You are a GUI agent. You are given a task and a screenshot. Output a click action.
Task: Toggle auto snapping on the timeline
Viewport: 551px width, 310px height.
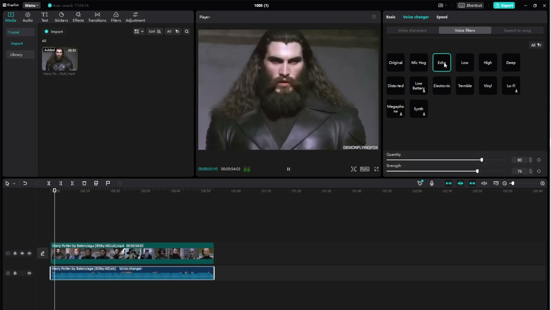point(460,183)
